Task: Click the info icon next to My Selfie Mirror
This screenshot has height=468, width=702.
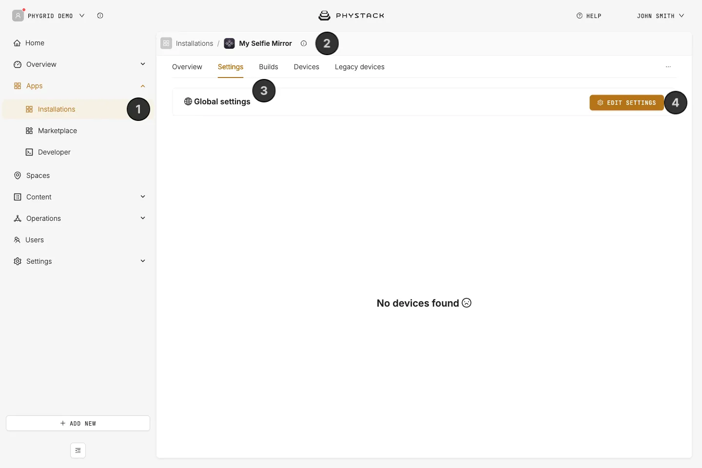Action: tap(304, 43)
